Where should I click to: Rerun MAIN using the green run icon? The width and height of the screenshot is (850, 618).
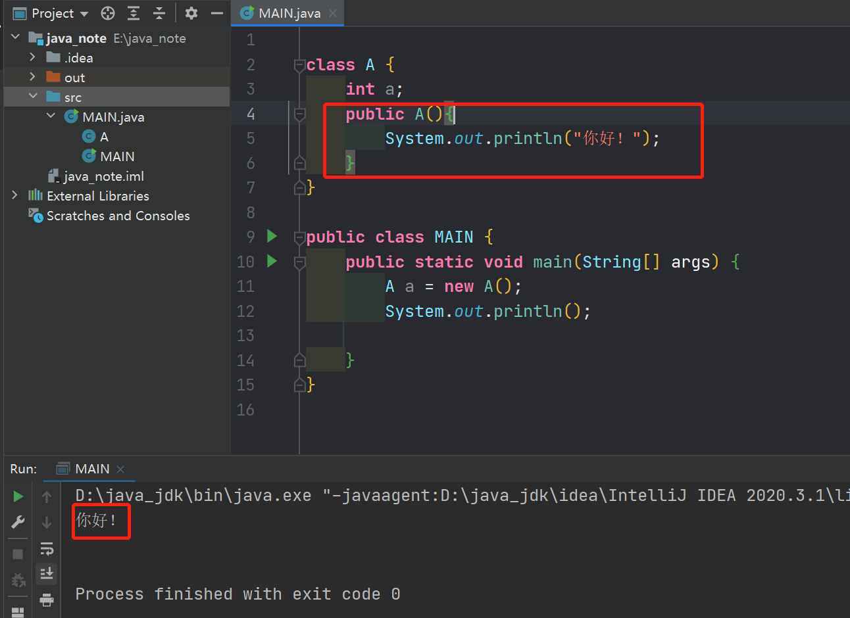click(x=18, y=496)
